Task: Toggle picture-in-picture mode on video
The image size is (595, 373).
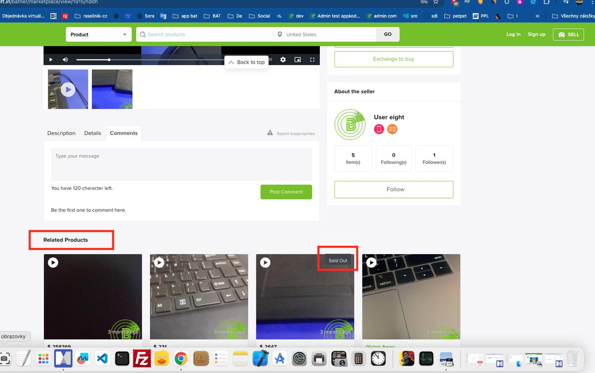Action: coord(297,60)
